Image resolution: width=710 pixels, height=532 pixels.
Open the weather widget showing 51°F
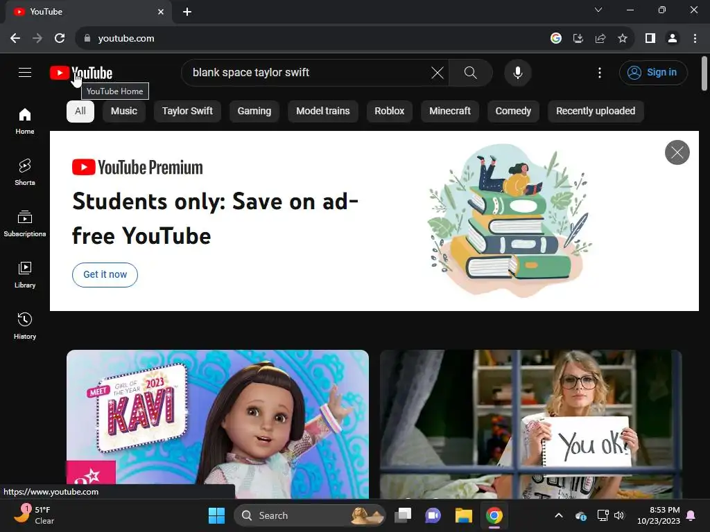click(x=35, y=515)
